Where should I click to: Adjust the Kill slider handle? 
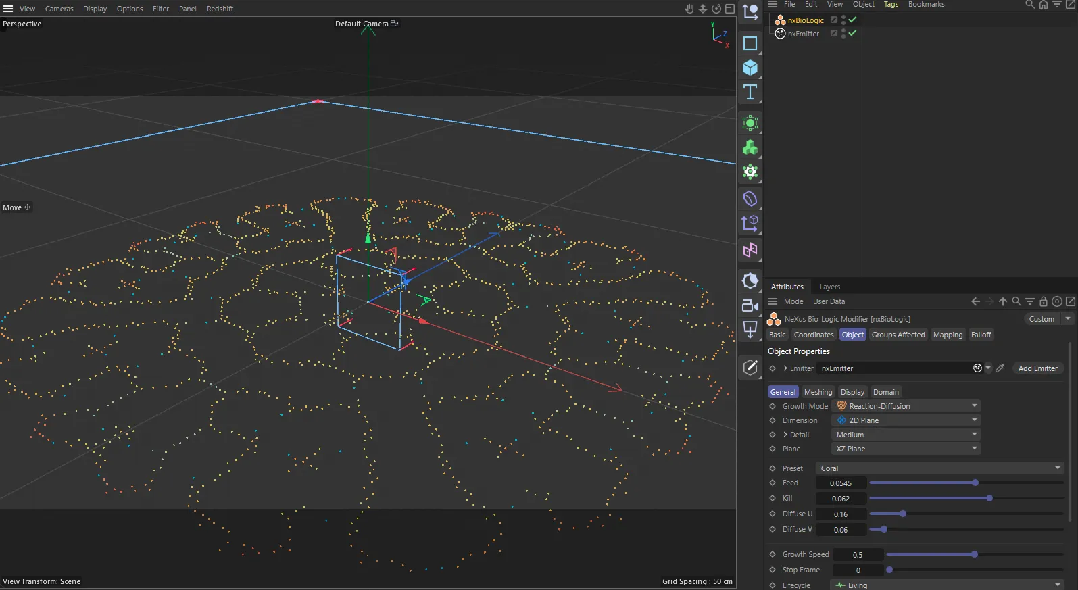989,498
